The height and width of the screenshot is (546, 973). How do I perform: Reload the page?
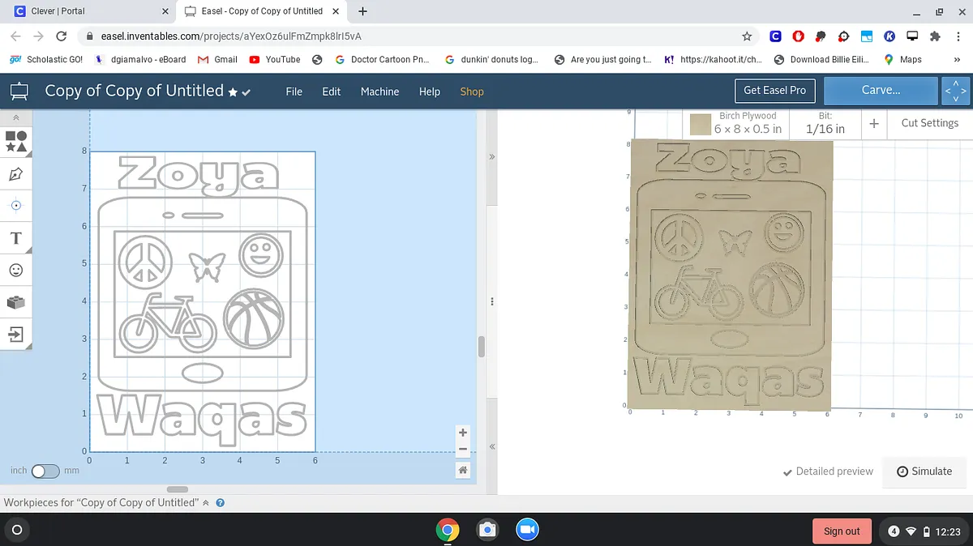(61, 36)
